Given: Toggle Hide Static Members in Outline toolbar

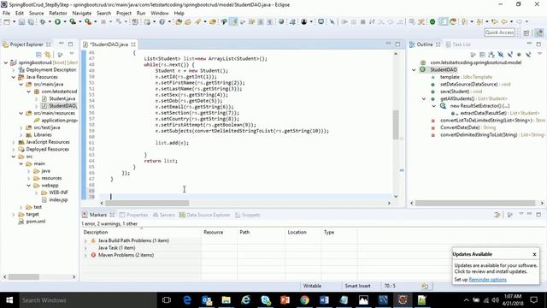Looking at the screenshot, I should click(509, 55).
